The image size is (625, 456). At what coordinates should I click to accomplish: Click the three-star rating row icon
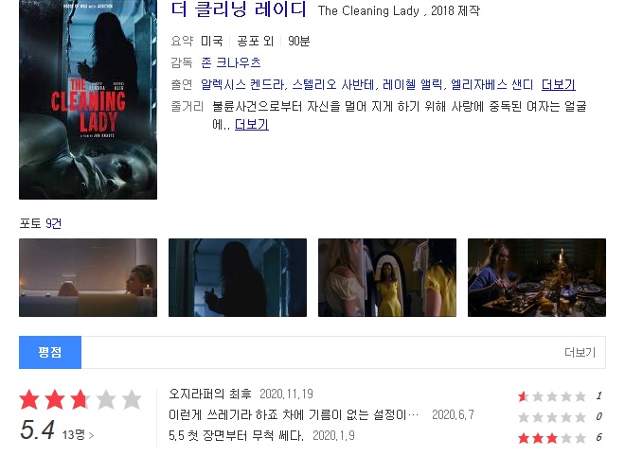pos(552,438)
